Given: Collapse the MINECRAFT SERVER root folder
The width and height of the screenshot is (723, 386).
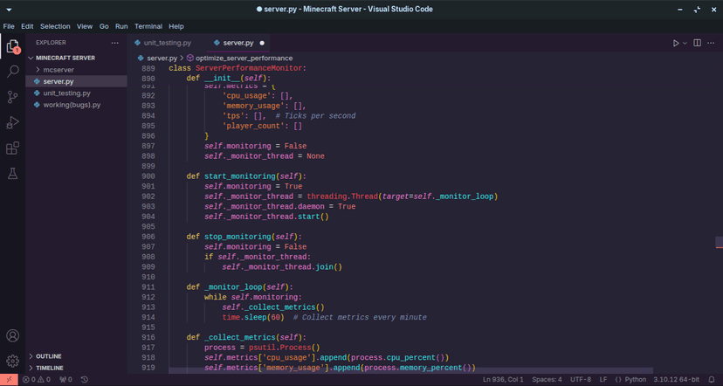Looking at the screenshot, I should (65, 58).
